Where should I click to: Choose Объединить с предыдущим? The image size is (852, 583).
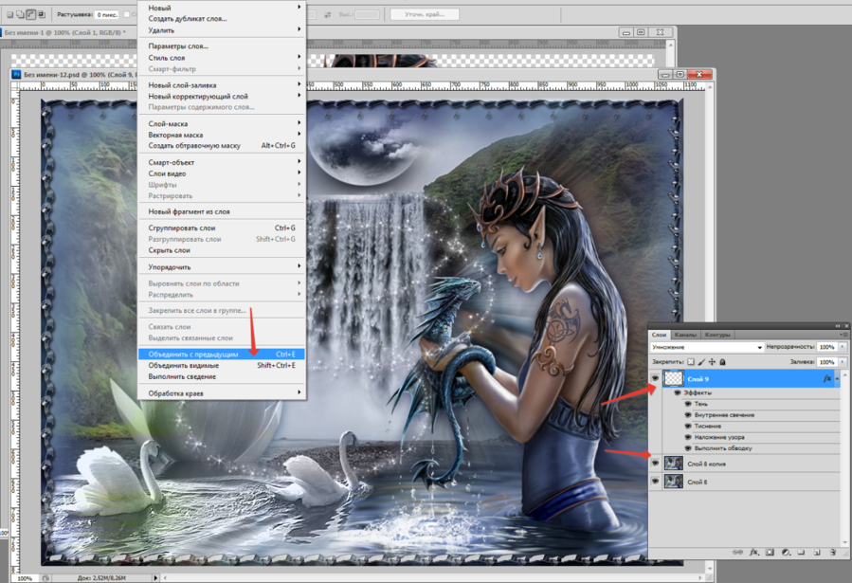[222, 355]
